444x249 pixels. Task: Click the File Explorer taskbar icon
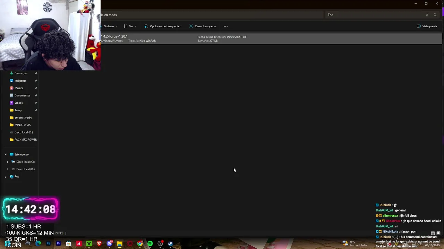click(x=120, y=244)
